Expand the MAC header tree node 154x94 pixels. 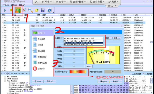pos(5,77)
